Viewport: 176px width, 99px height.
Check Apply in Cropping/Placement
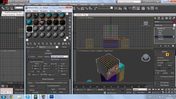[x=50, y=89]
